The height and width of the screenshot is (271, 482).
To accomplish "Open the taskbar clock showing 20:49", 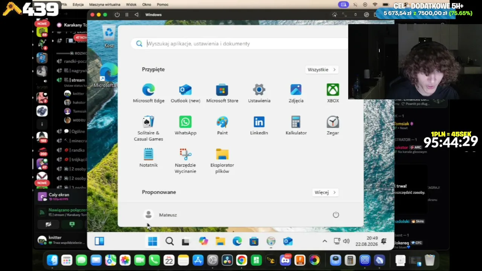I will 367,241.
